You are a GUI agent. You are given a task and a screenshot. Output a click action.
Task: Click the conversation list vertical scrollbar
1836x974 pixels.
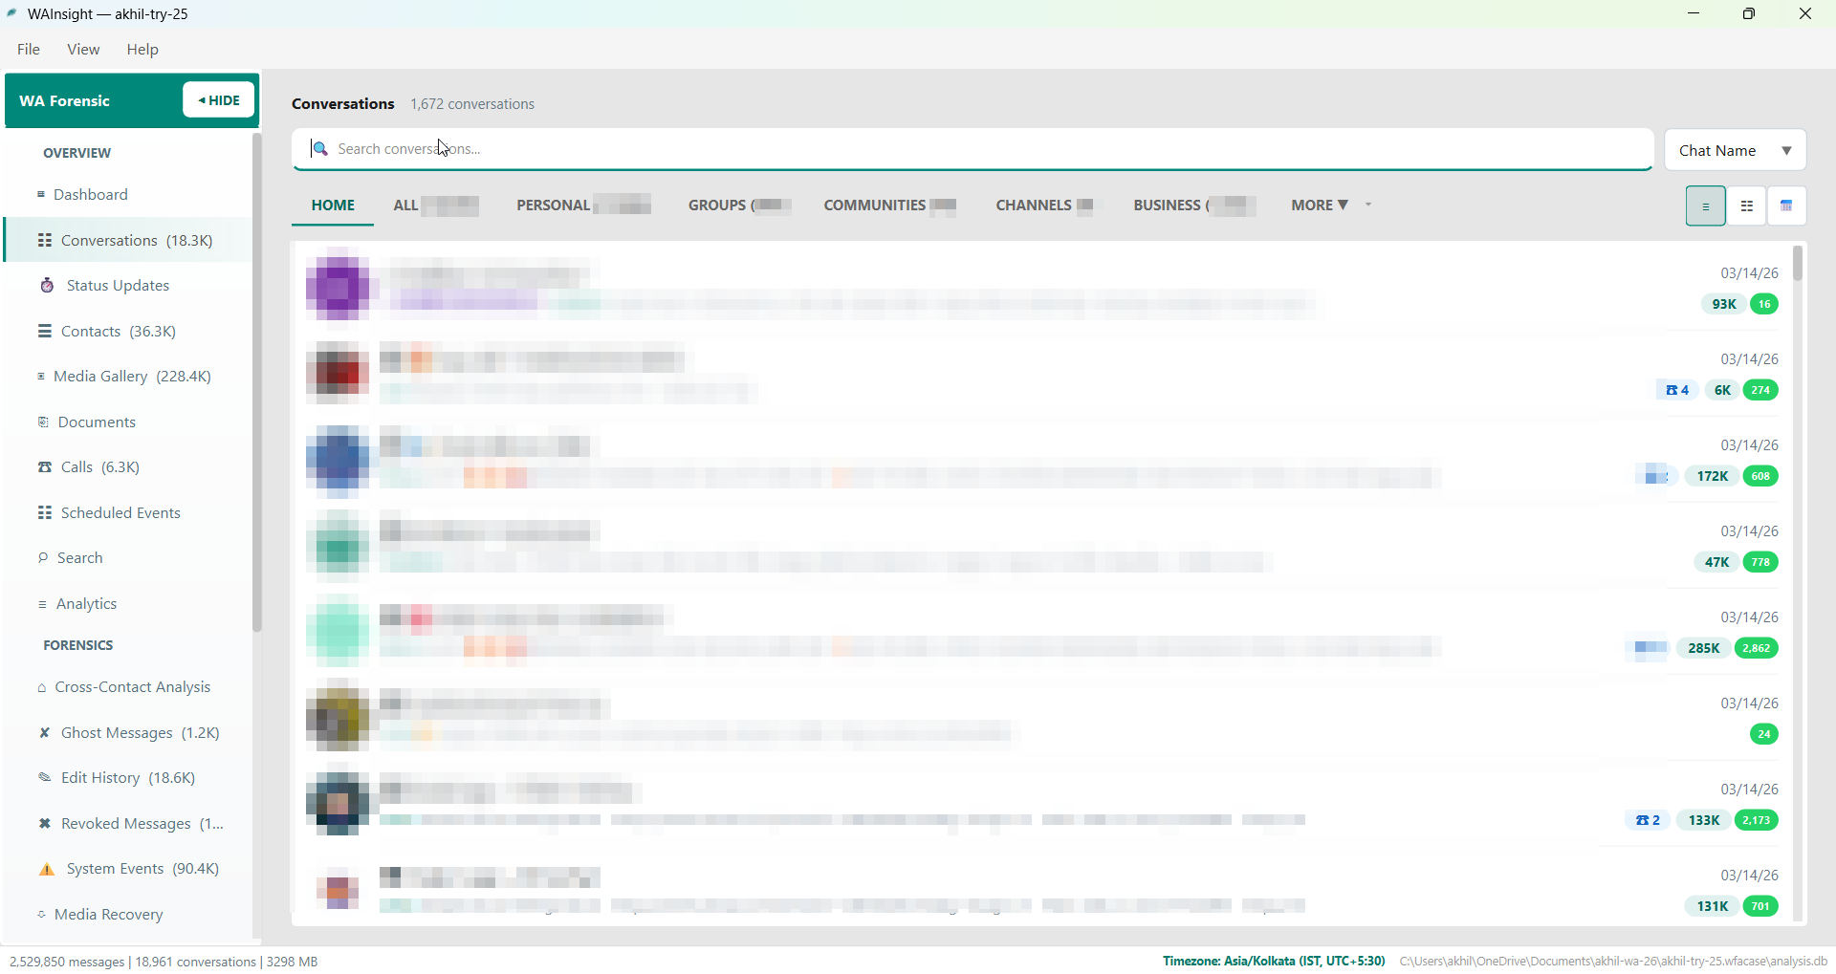[x=1798, y=263]
